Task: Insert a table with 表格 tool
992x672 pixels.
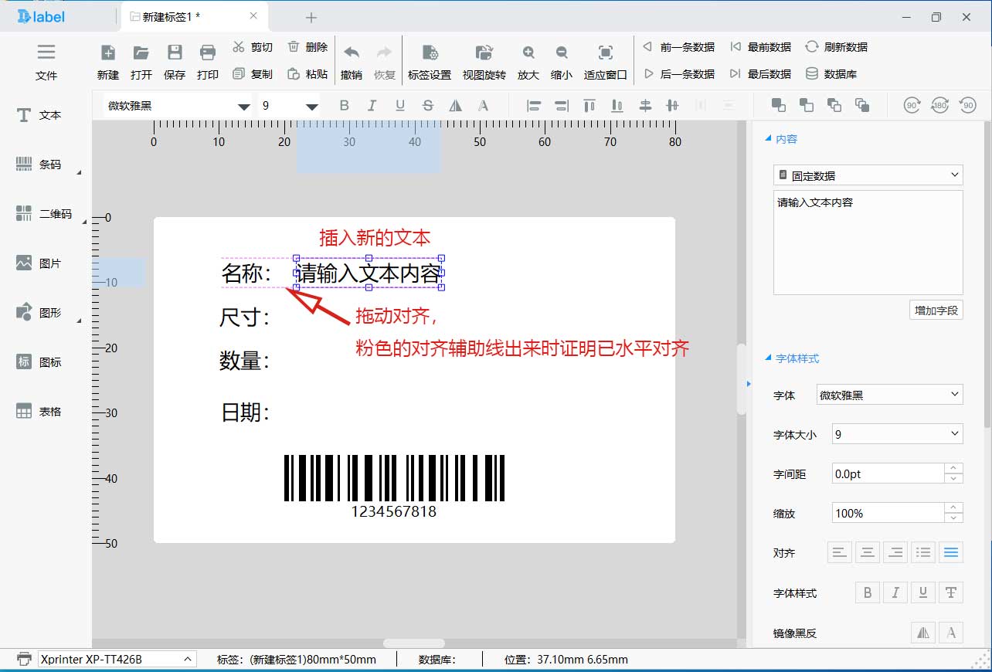Action: pos(39,412)
